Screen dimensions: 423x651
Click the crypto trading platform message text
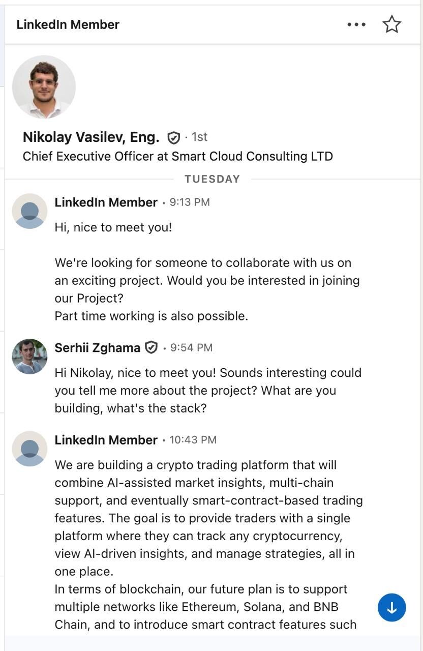[209, 545]
